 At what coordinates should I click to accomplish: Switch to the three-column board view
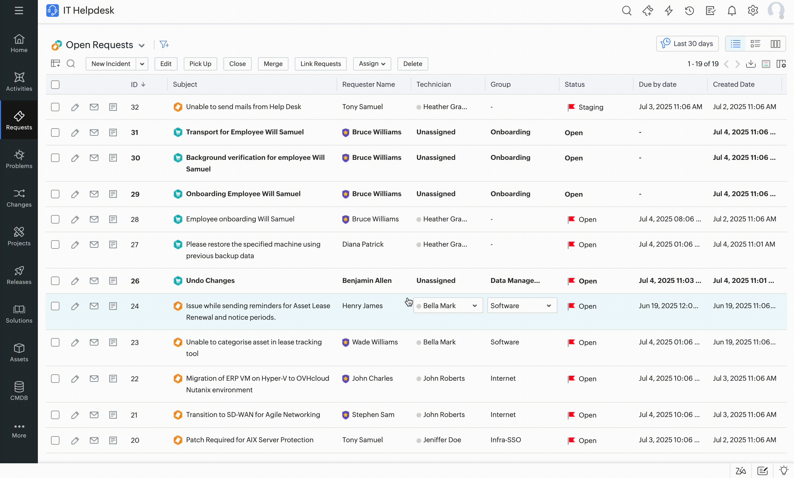pos(775,43)
